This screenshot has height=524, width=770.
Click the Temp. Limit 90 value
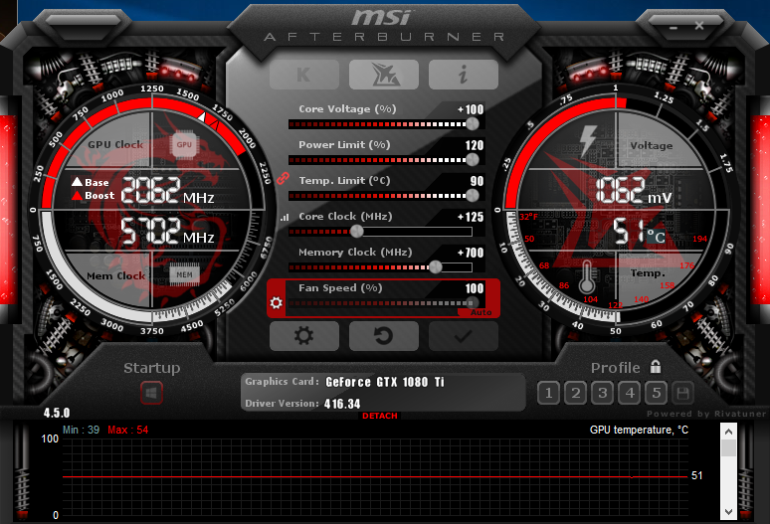pyautogui.click(x=477, y=181)
